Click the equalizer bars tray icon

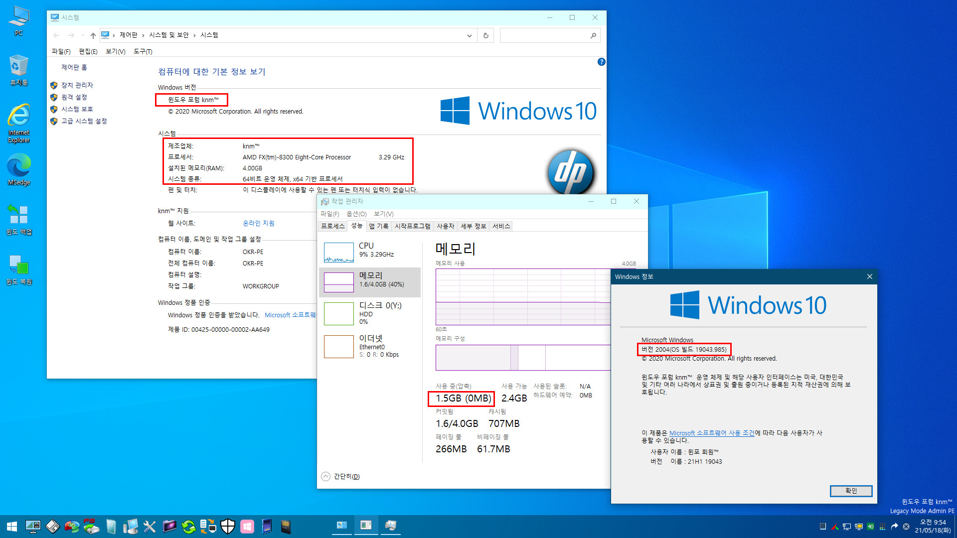click(x=882, y=527)
